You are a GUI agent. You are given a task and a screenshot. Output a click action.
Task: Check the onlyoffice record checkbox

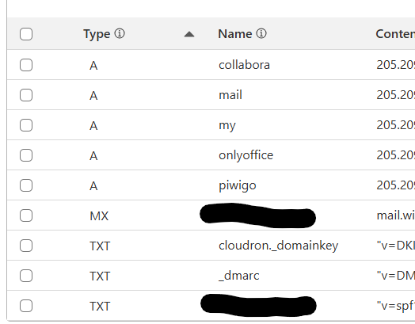pos(26,155)
